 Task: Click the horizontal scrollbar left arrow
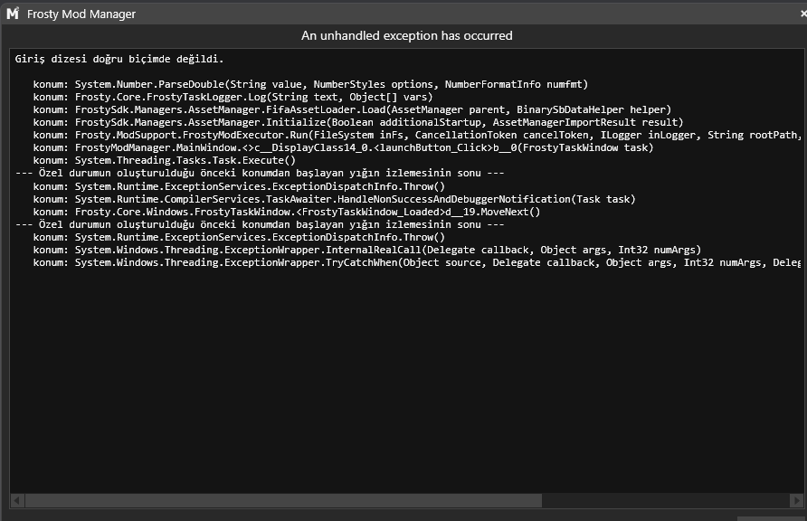click(x=17, y=500)
